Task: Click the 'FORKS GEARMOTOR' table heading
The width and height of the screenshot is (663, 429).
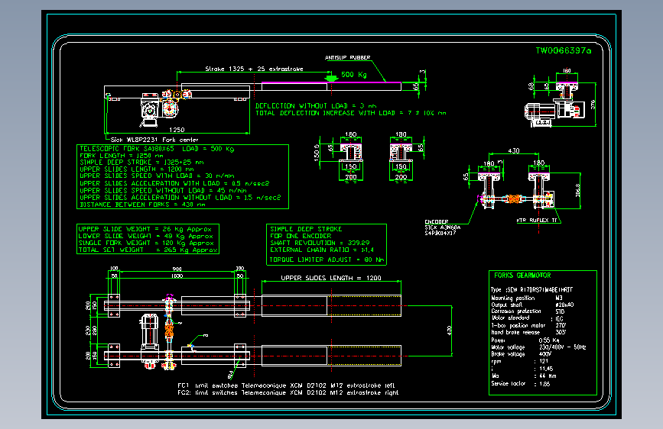Action: [x=522, y=276]
